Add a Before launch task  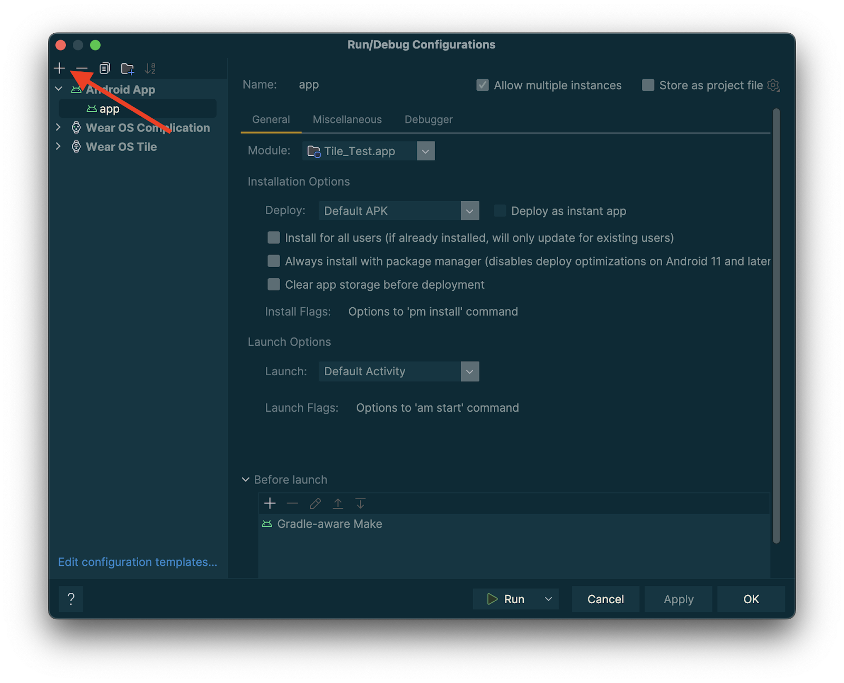coord(270,503)
